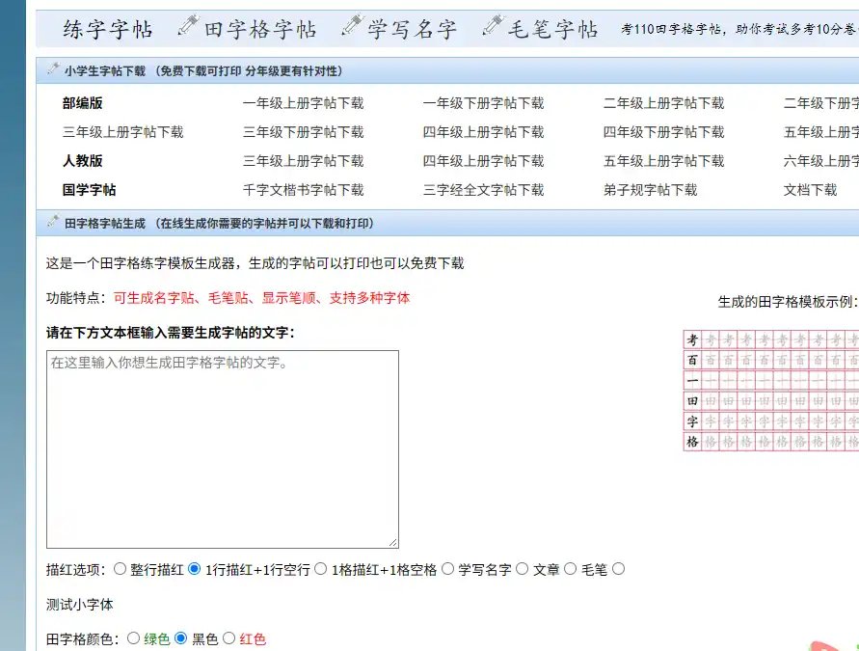Switch to the 毛笔字帖 nav item
Image resolution: width=859 pixels, height=651 pixels.
(552, 29)
